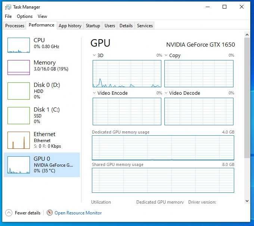The width and height of the screenshot is (254, 226).
Task: Click the Task Manager title bar icon
Action: (8, 7)
